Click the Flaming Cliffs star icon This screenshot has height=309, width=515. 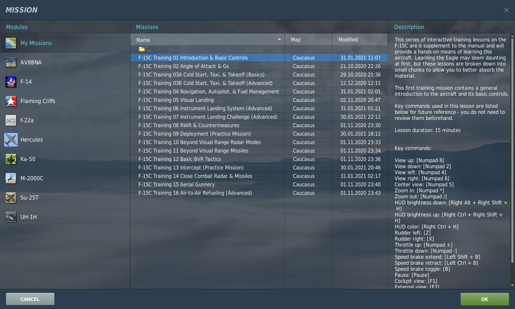(x=11, y=101)
